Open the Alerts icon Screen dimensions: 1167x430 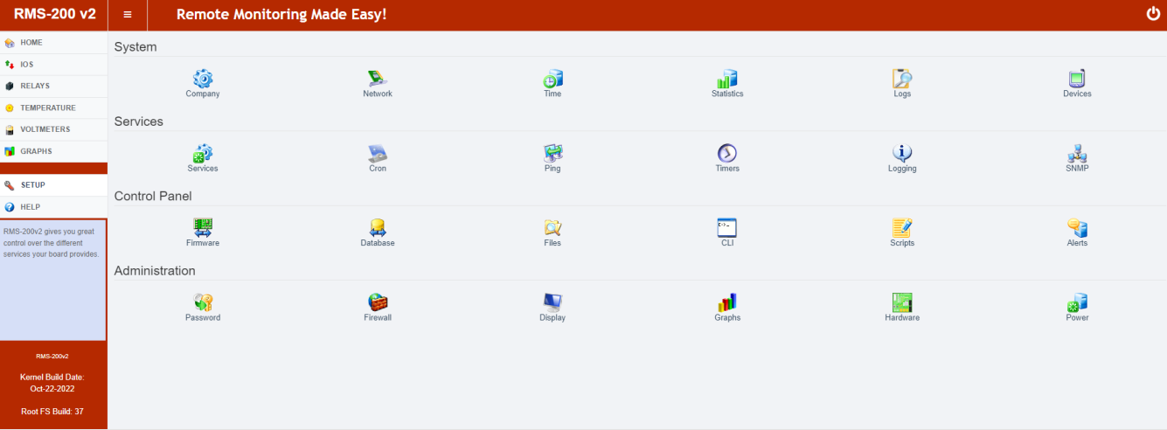click(1077, 229)
